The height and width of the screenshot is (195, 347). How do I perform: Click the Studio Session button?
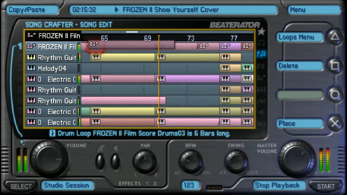pos(67,185)
